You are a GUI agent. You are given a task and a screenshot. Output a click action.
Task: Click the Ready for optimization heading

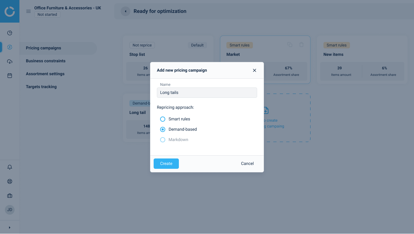coord(160,11)
